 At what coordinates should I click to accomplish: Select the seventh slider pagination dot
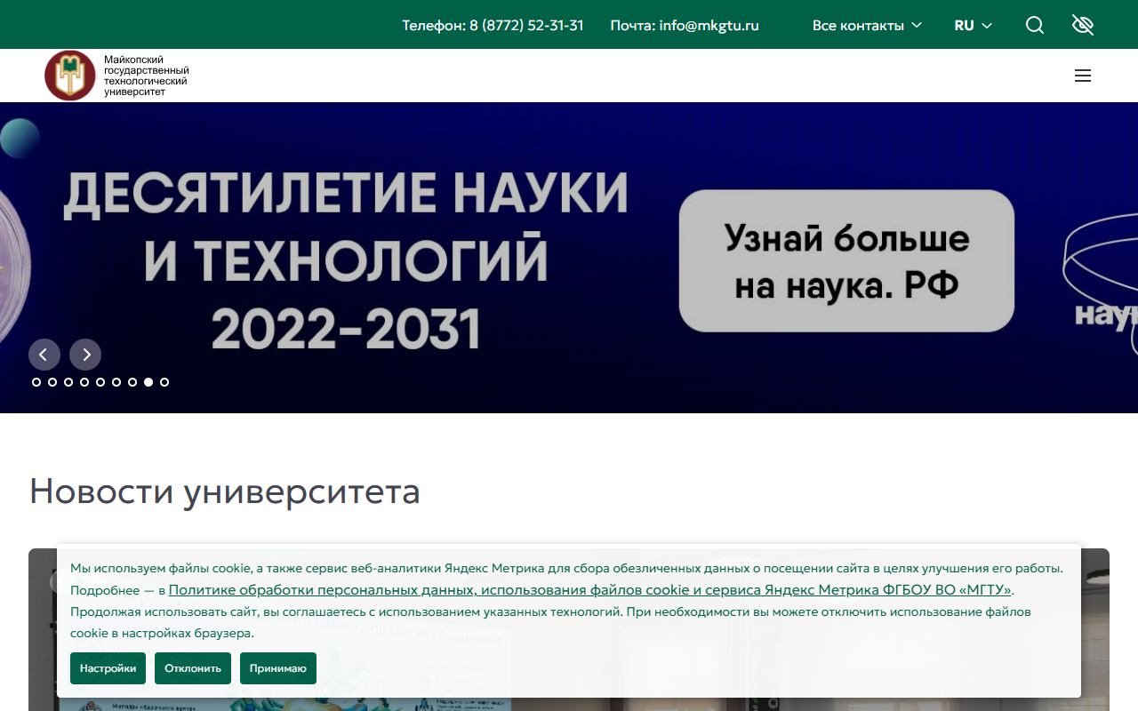click(x=132, y=382)
